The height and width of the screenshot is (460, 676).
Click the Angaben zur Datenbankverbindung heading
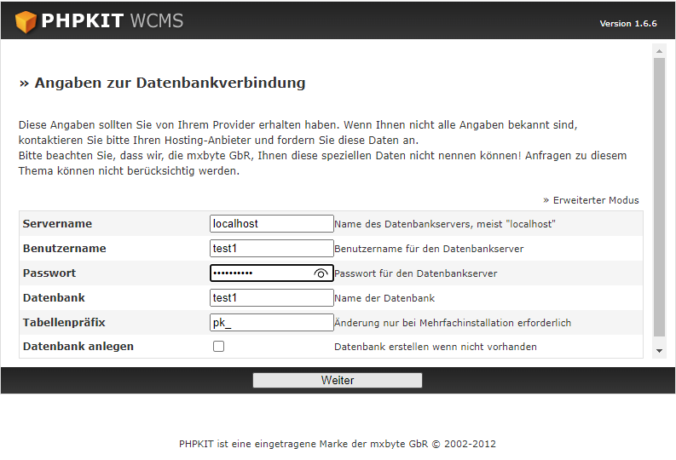[162, 83]
